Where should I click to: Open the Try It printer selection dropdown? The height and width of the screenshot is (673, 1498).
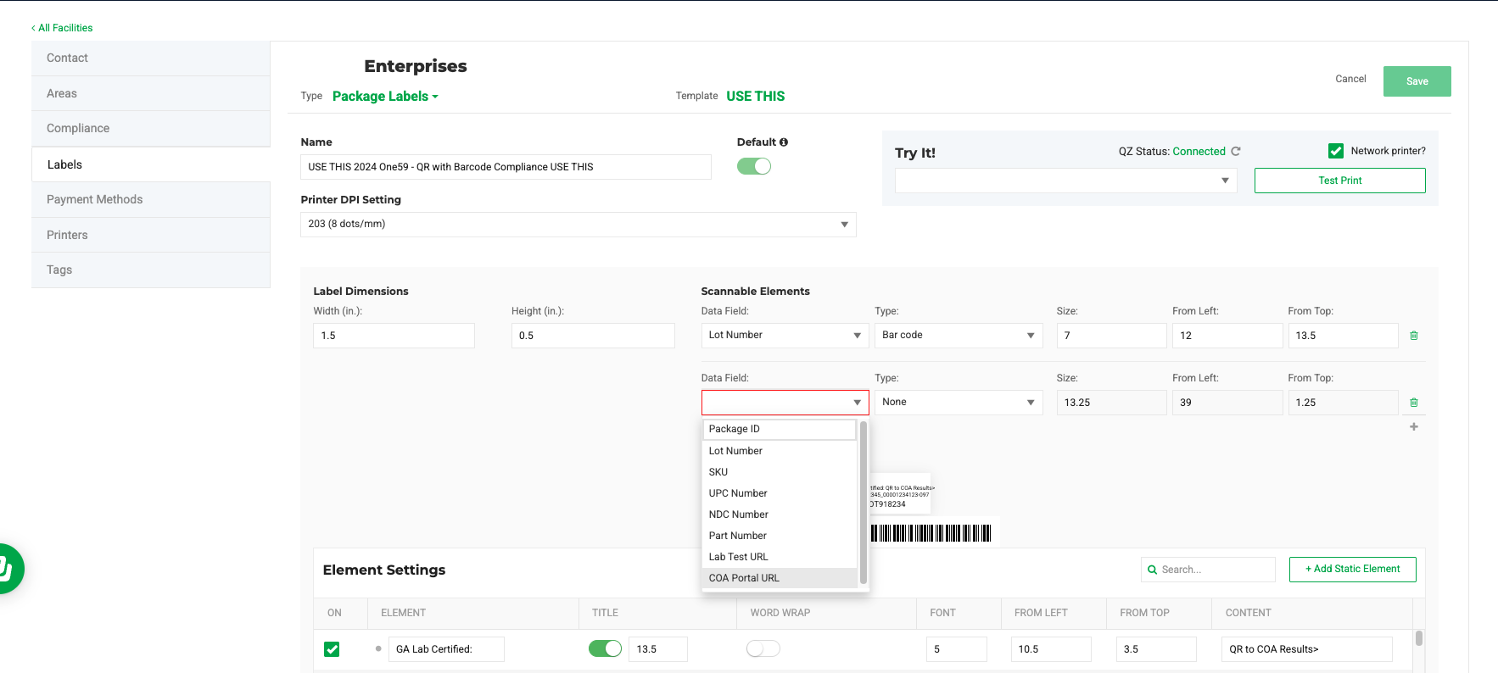tap(1065, 181)
